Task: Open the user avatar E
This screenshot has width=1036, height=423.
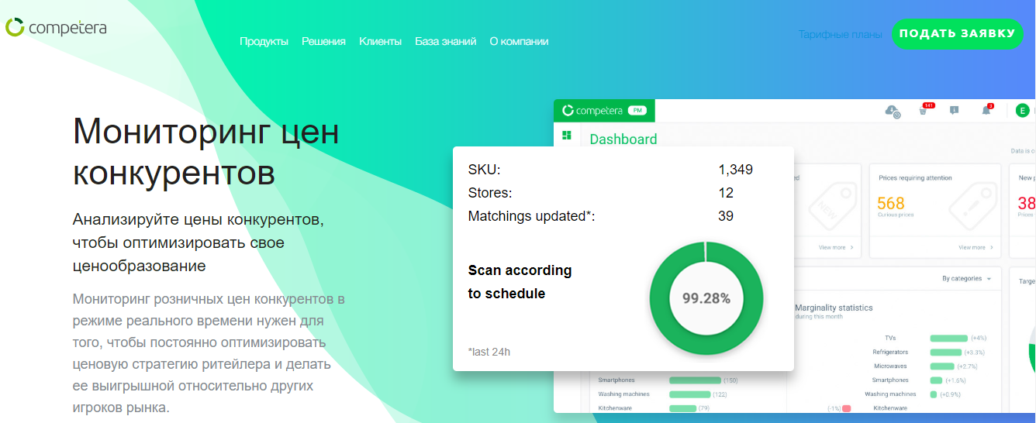Action: [1023, 111]
